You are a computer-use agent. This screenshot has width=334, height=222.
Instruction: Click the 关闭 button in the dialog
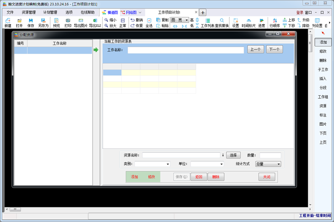coord(266,177)
